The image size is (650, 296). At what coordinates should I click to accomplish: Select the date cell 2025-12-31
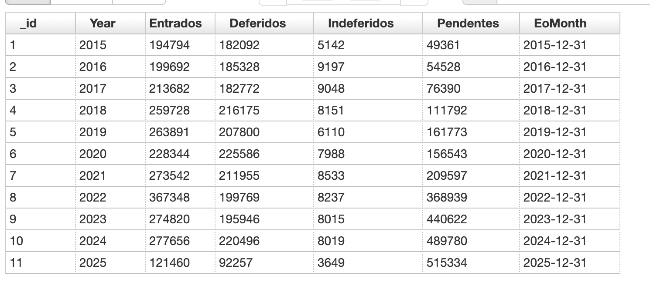click(554, 263)
